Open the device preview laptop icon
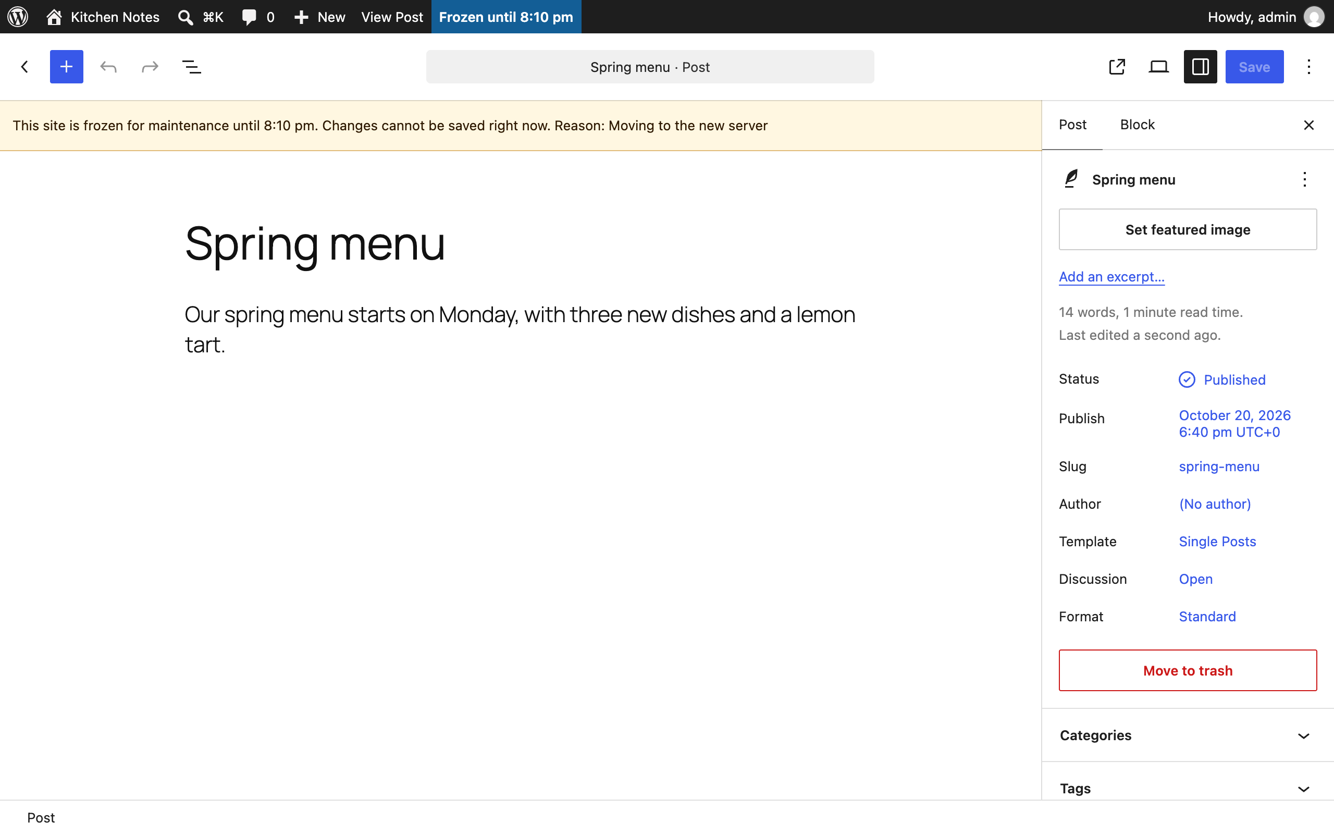Screen dimensions: 1334x834 (x=1159, y=67)
